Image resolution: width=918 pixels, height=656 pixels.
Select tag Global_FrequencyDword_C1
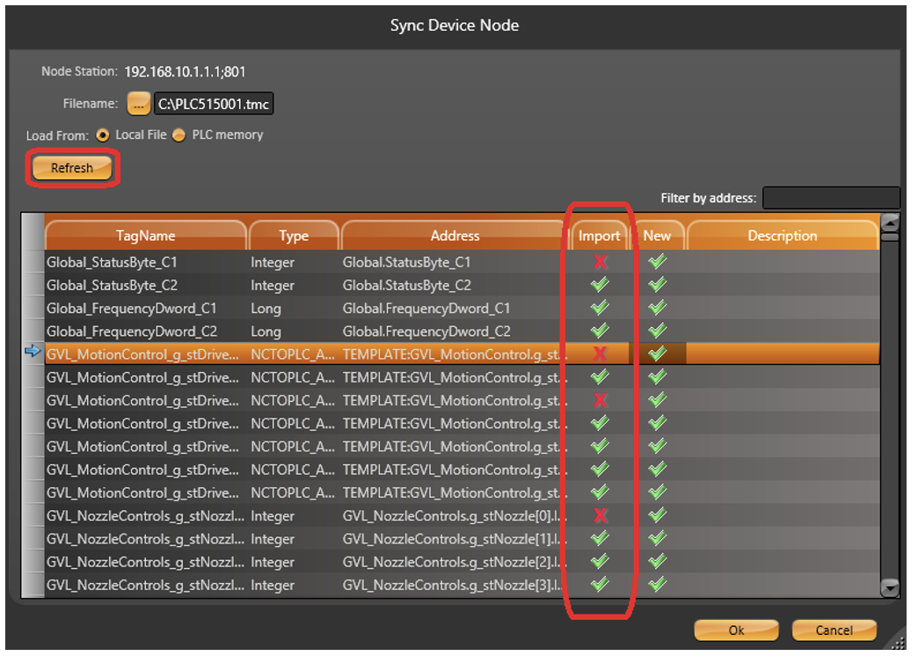[x=132, y=309]
